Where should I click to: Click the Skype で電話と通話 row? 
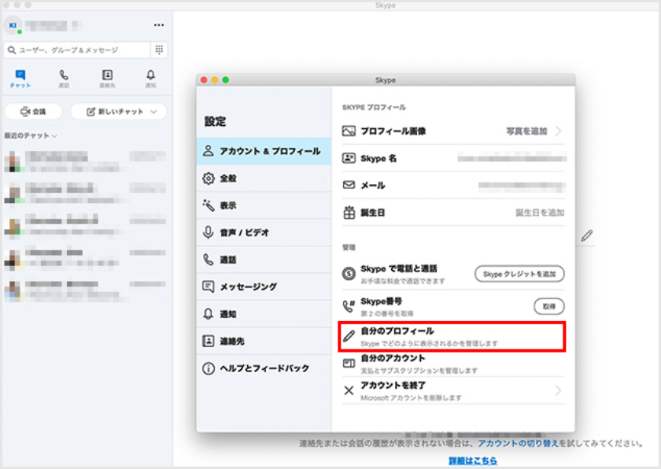452,274
